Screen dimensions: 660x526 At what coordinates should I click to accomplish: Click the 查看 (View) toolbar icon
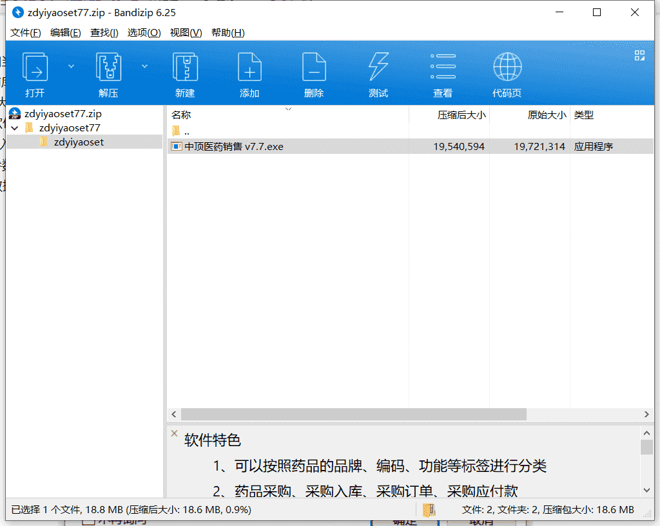[x=443, y=66]
